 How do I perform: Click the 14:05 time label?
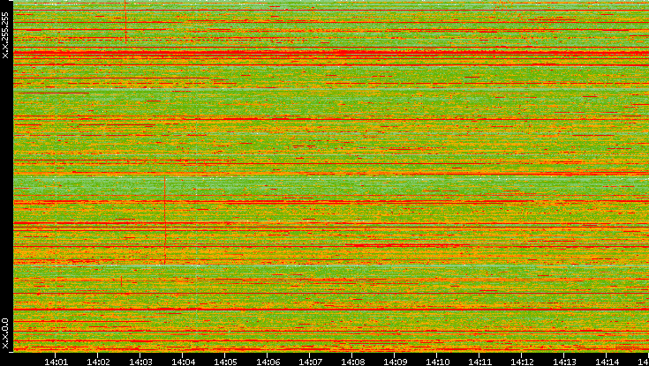tap(225, 362)
